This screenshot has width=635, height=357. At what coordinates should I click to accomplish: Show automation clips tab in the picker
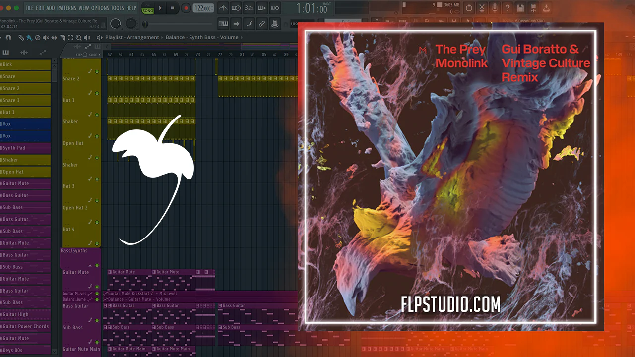[x=43, y=52]
